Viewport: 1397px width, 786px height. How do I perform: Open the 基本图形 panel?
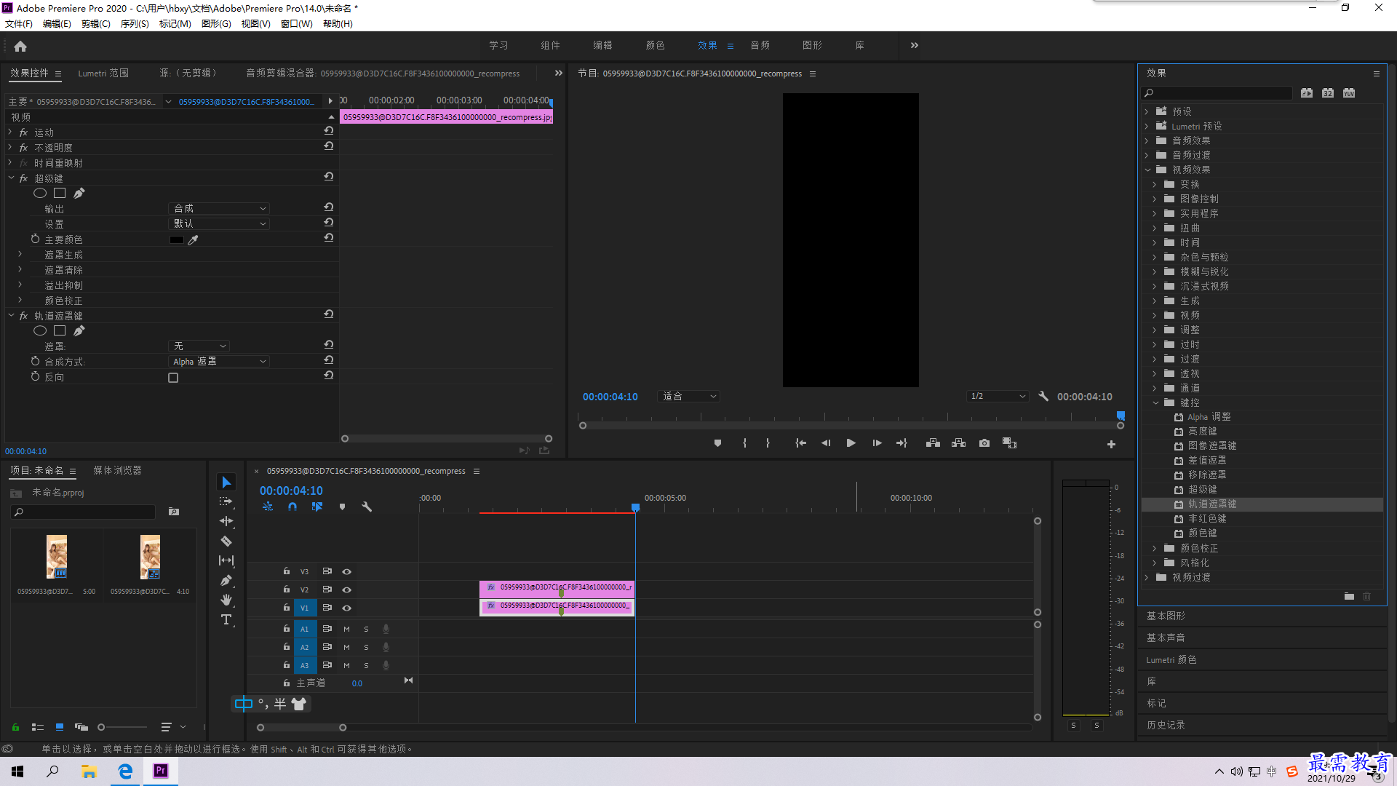pyautogui.click(x=1166, y=616)
